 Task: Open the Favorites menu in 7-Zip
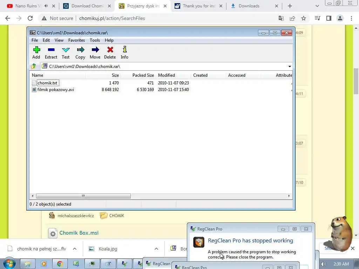(76, 40)
